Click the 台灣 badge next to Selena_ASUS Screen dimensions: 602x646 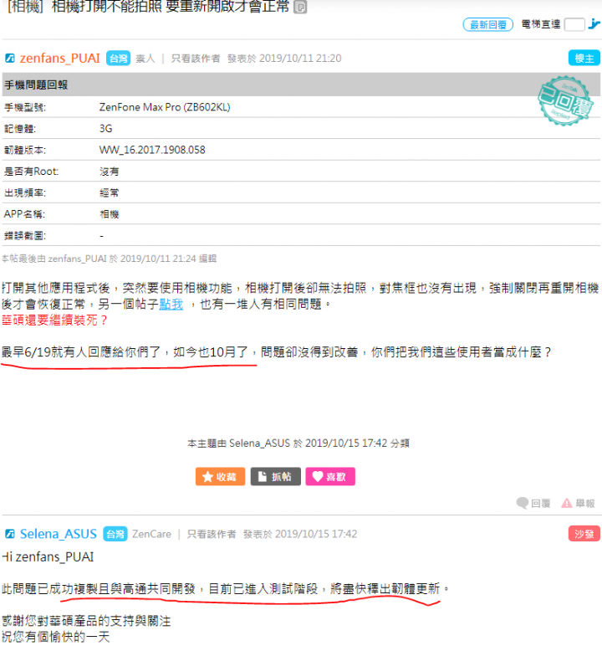click(x=115, y=534)
